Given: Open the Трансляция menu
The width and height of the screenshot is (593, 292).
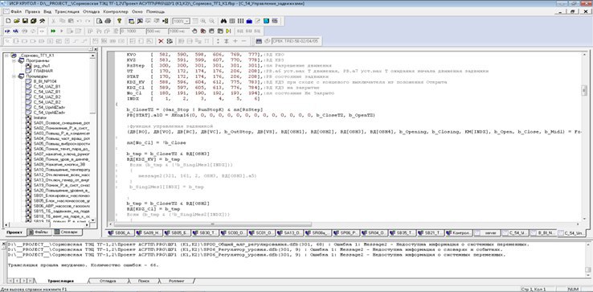Looking at the screenshot, I should tap(64, 12).
